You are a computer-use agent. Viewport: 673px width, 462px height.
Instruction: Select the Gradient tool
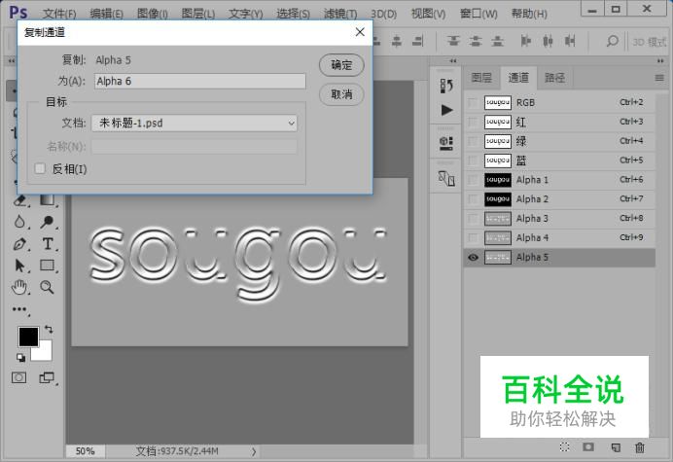[x=48, y=199]
